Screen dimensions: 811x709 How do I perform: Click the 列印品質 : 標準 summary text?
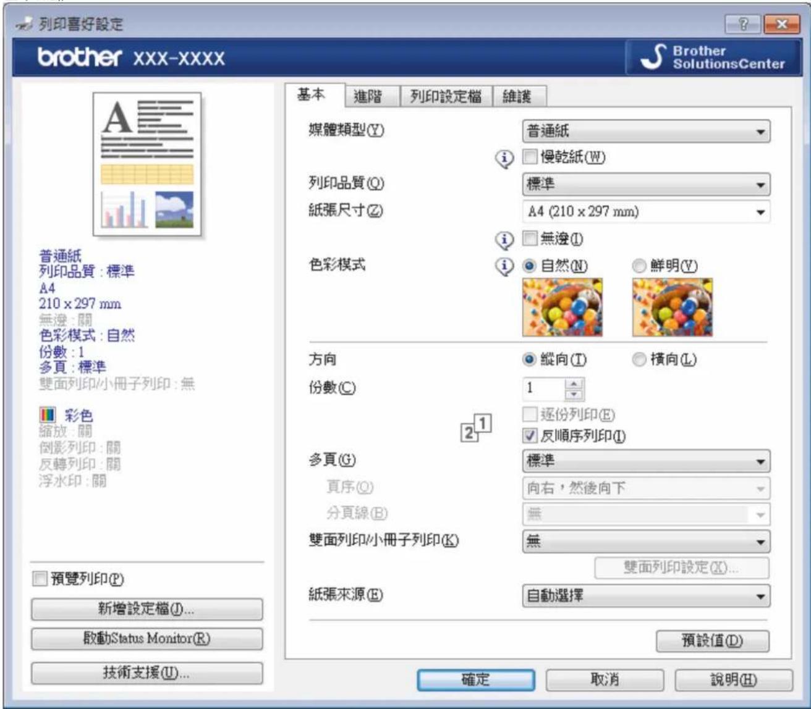[x=87, y=271]
